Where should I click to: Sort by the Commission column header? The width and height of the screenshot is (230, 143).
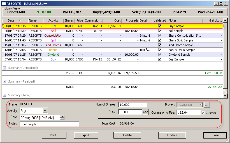(x=93, y=20)
